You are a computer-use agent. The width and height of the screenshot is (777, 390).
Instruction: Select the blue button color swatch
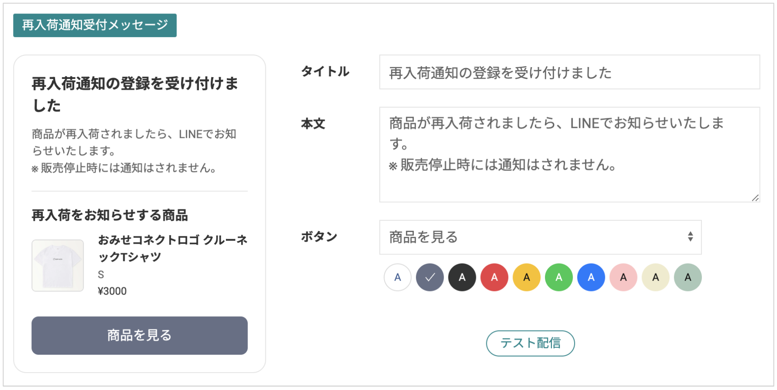click(x=591, y=277)
